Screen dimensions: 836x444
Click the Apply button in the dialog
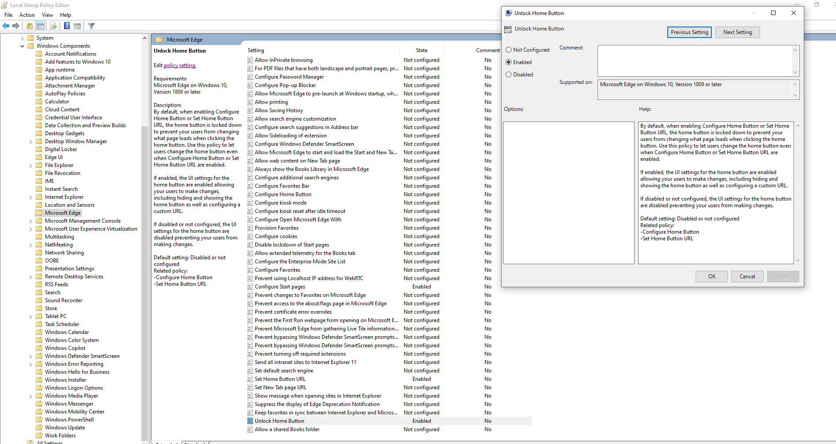click(x=783, y=277)
